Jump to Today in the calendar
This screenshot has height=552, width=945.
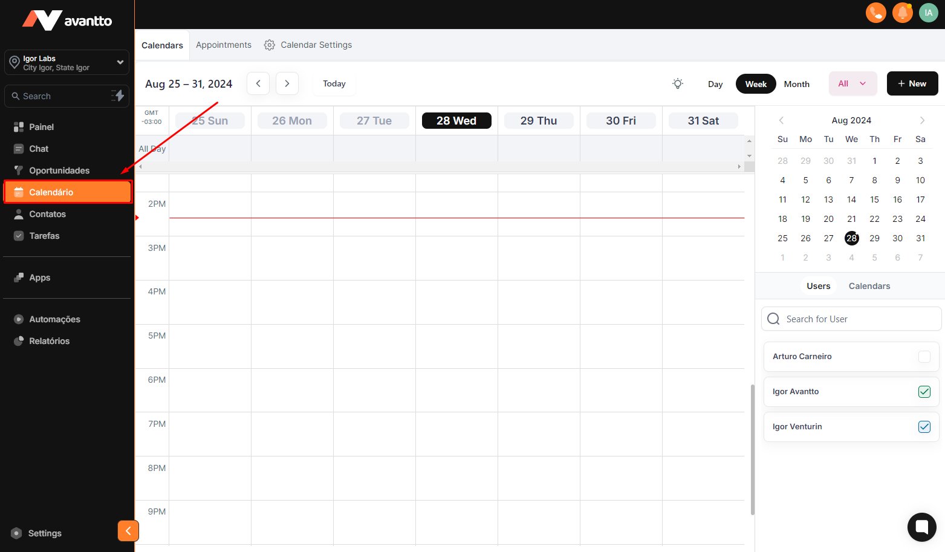pos(334,84)
